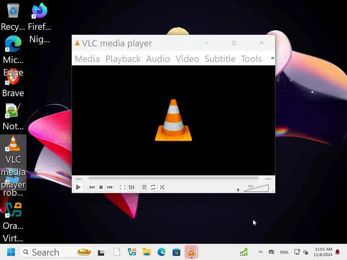
Task: Toggle random shuffle playback in VLC
Action: point(162,187)
